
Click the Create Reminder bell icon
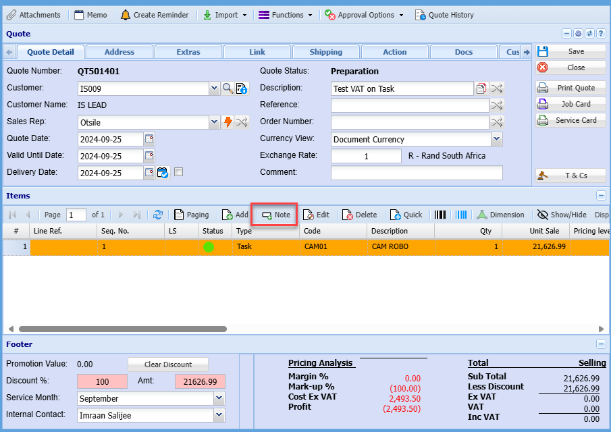coord(126,15)
